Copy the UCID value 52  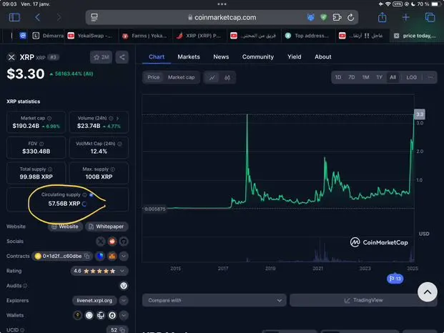122,330
